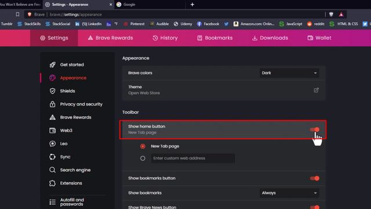
Task: Click the Brave Shields lion icon in address bar
Action: coord(331,15)
